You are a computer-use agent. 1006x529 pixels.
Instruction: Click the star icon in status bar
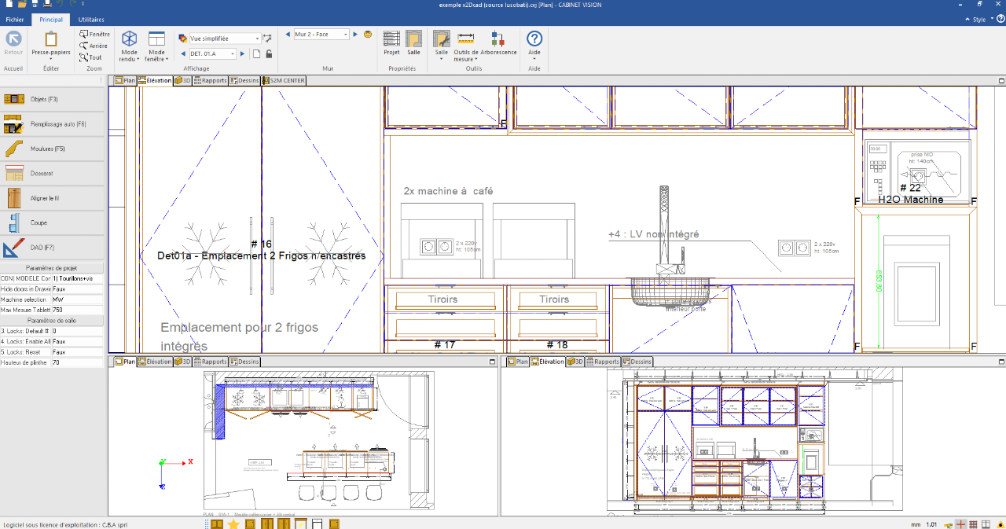click(x=233, y=523)
